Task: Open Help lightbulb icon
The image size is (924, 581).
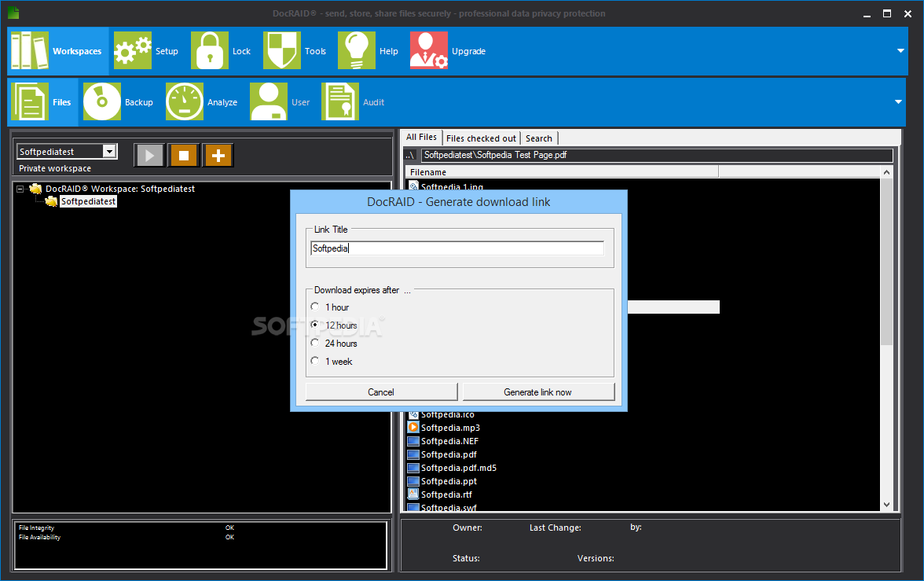Action: [x=357, y=51]
